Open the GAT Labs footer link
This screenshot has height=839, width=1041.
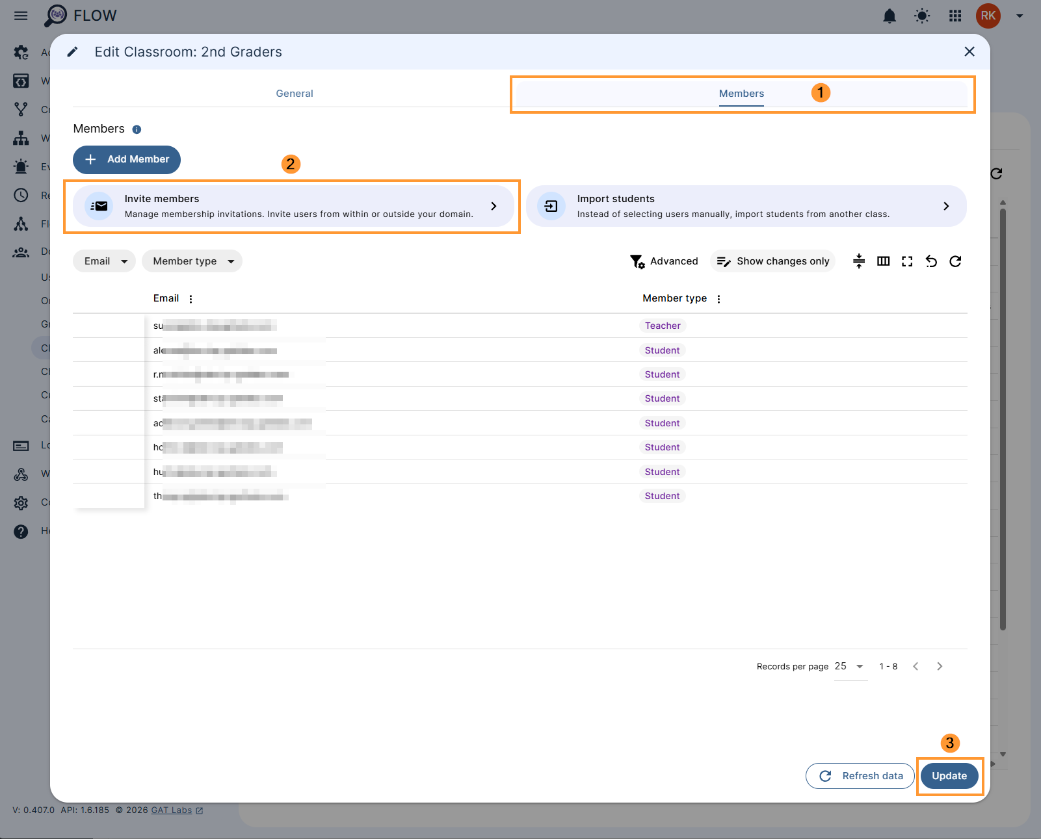coord(172,810)
